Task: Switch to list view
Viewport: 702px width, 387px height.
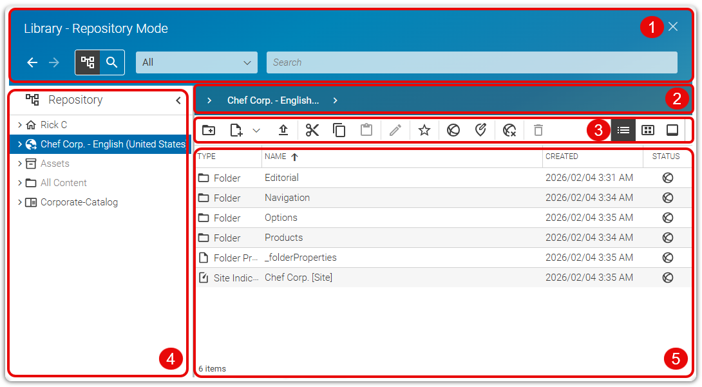Action: point(623,130)
